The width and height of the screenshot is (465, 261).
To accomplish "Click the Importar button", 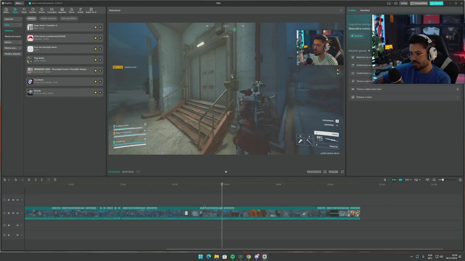I will coord(13,19).
